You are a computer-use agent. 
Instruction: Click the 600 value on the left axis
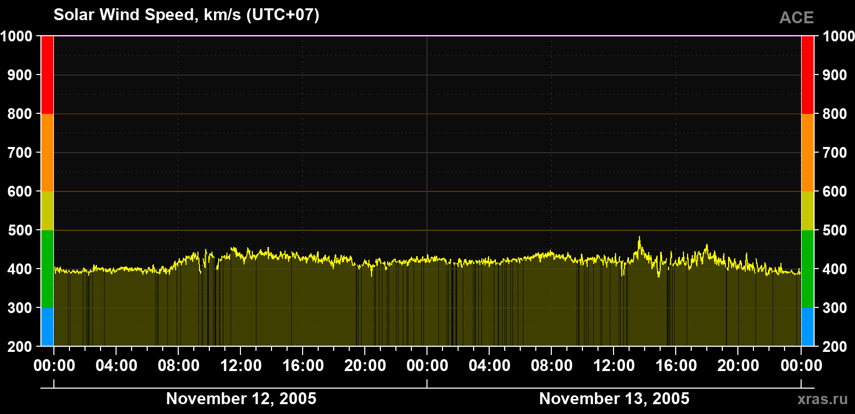point(20,191)
